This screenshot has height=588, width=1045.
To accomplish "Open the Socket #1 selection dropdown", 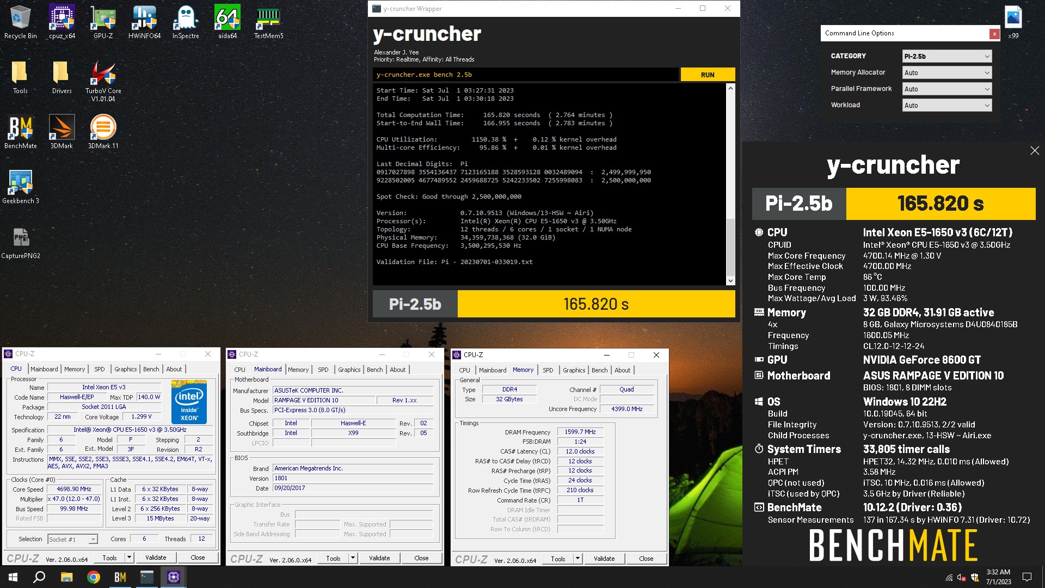I will point(72,539).
